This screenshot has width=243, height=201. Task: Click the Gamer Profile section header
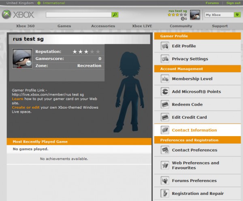pyautogui.click(x=198, y=36)
